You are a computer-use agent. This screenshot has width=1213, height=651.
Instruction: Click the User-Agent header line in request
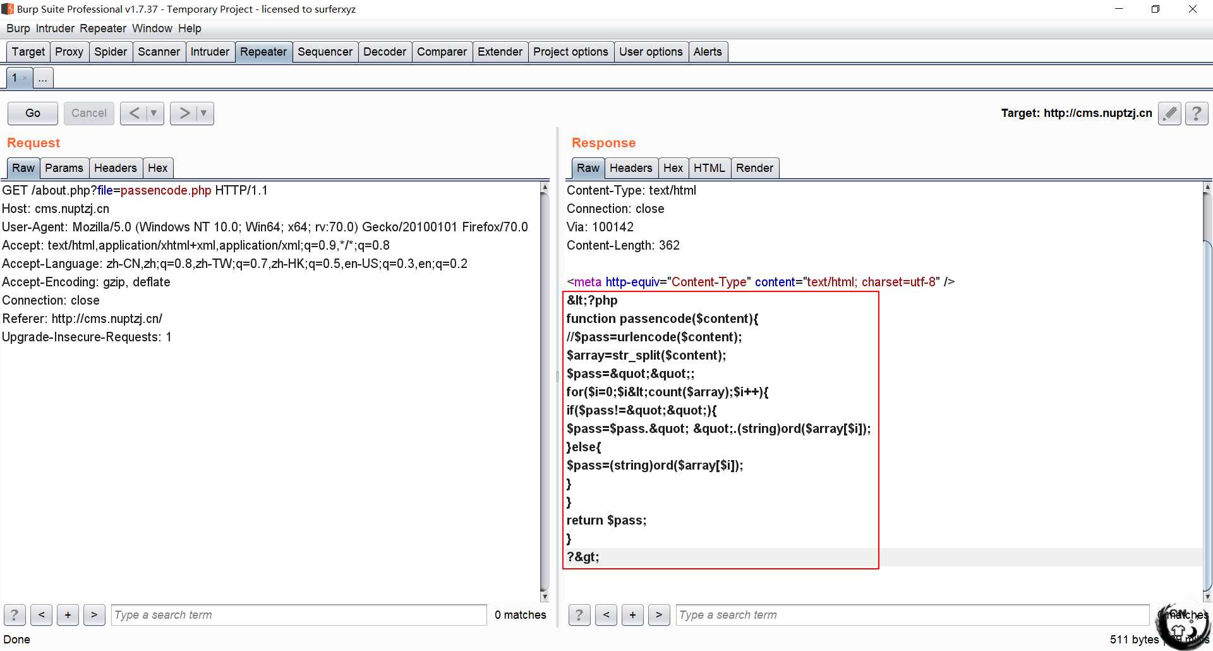265,227
